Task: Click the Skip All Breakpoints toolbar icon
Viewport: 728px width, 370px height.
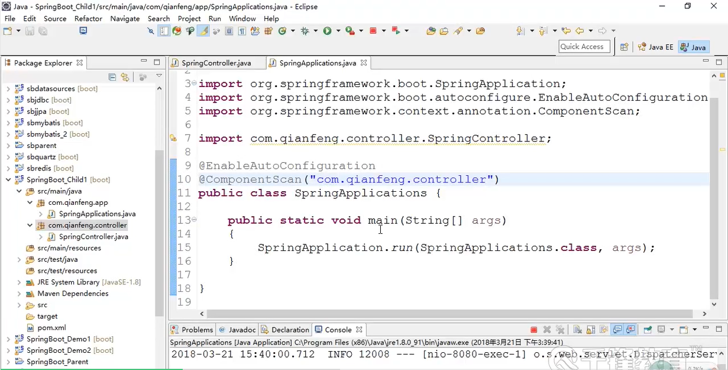Action: coord(151,31)
